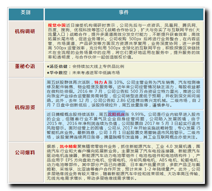Image resolution: width=212 pixels, height=191 pixels.
Task: Click the text 带动多层绝缘线需求增长
Action: click(110, 178)
